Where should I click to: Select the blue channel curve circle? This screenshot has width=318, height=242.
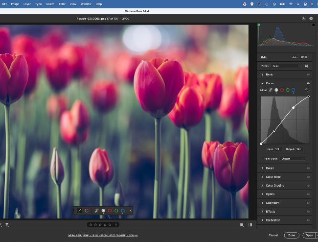coord(293,90)
